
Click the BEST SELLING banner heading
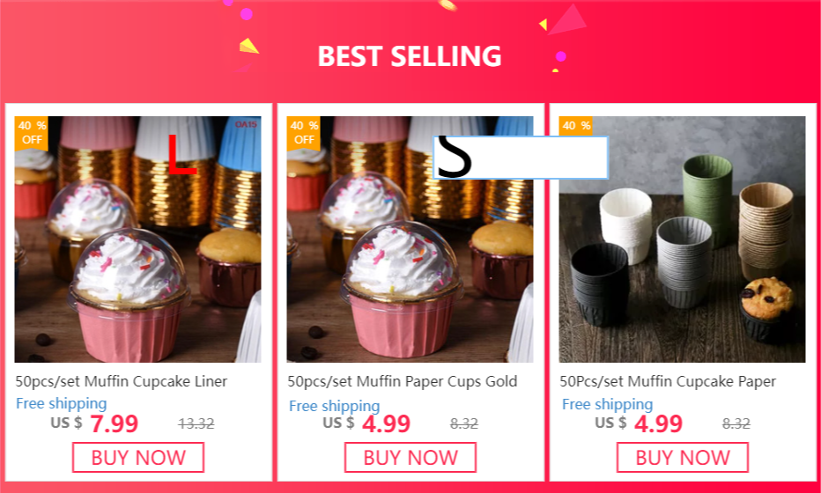pyautogui.click(x=410, y=56)
